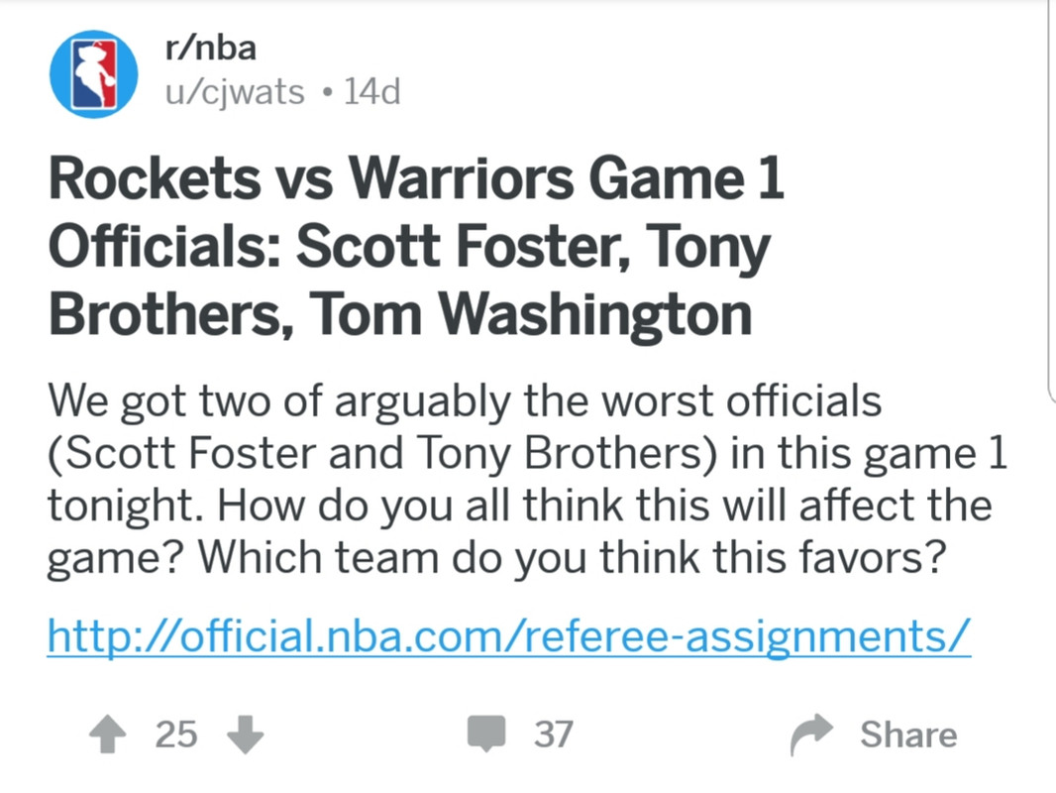Open the official.nba.com referee-assignments link
The width and height of the screenshot is (1056, 793).
point(508,635)
